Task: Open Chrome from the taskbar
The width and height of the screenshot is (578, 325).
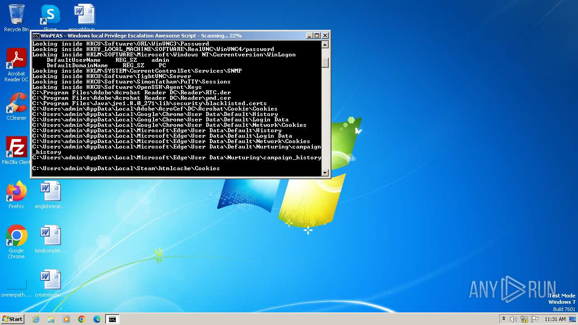Action: 82,319
